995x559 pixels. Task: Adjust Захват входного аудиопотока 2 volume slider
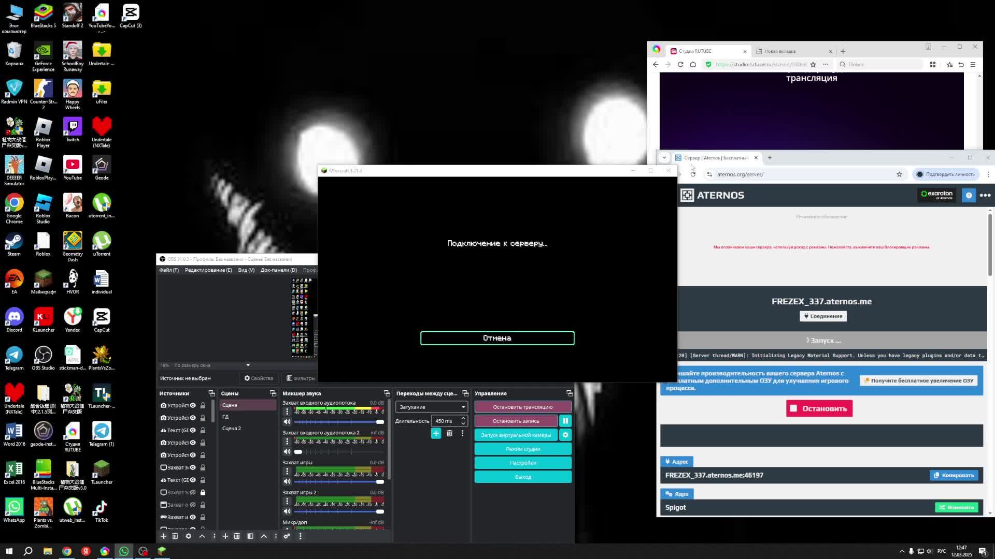click(x=337, y=452)
